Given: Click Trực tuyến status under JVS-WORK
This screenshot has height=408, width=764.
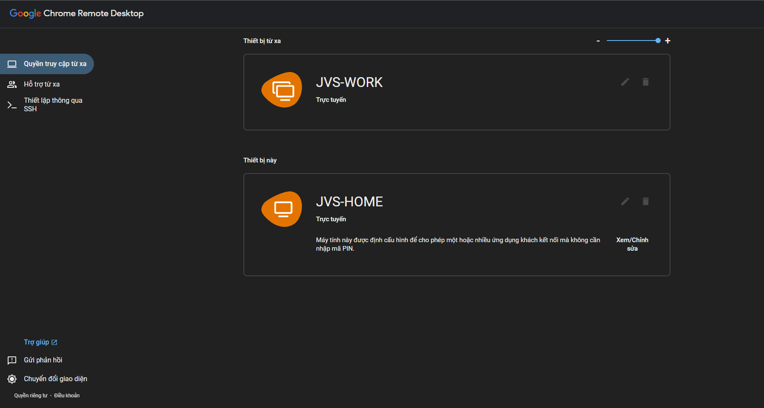Looking at the screenshot, I should (331, 100).
